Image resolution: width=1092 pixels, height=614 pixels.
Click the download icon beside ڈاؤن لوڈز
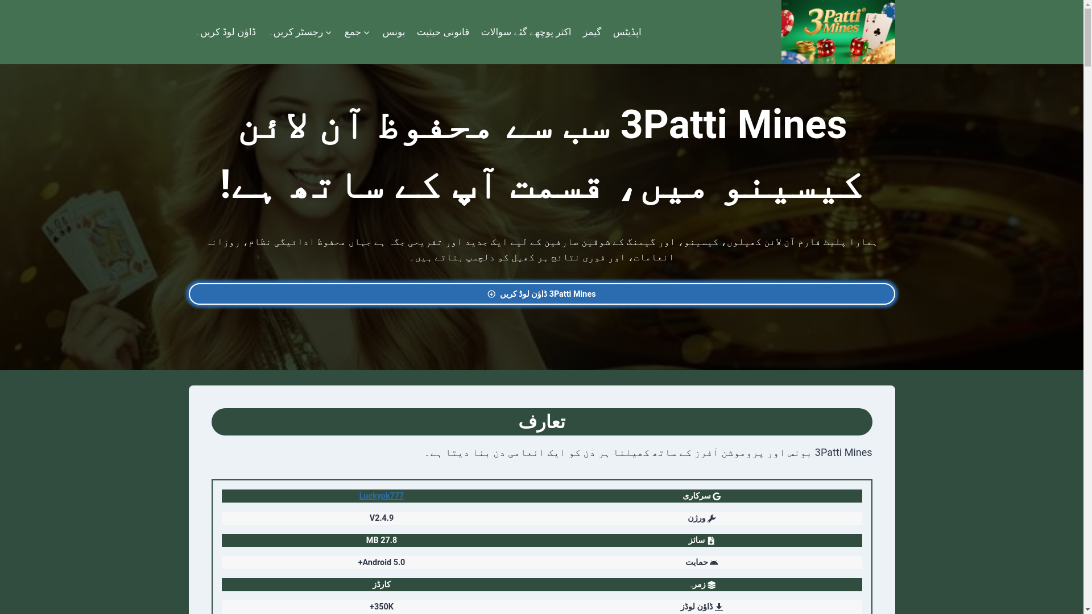tap(719, 607)
